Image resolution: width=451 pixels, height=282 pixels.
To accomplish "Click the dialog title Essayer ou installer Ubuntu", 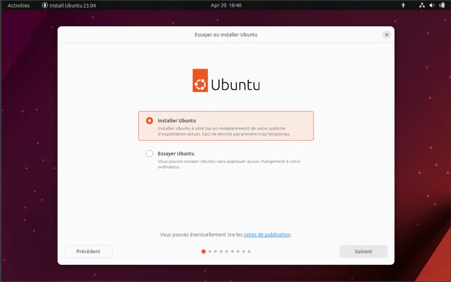I will tap(226, 35).
